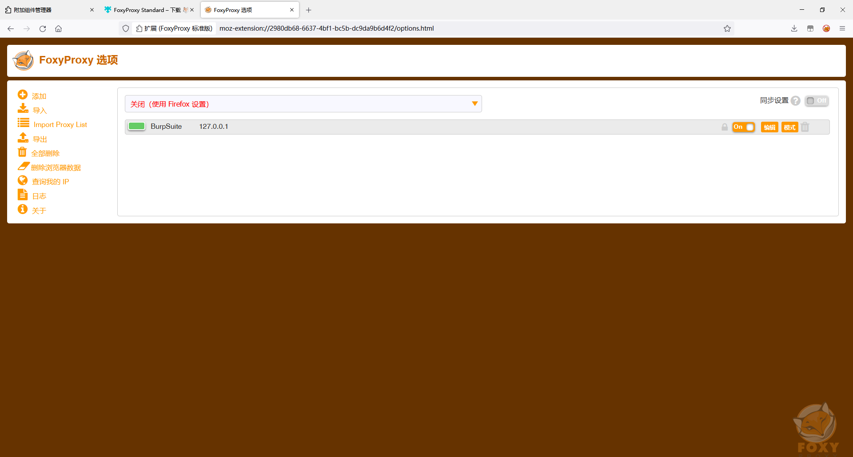Click the globe icon for What's My IP
Viewport: 853px width, 457px height.
[x=23, y=180]
